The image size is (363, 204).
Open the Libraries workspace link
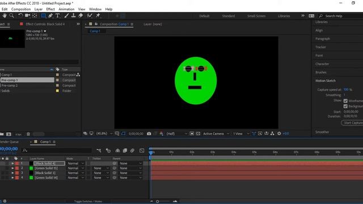tap(284, 16)
